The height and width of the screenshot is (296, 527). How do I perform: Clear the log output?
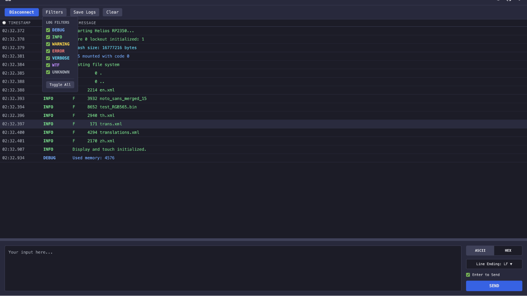[x=112, y=12]
